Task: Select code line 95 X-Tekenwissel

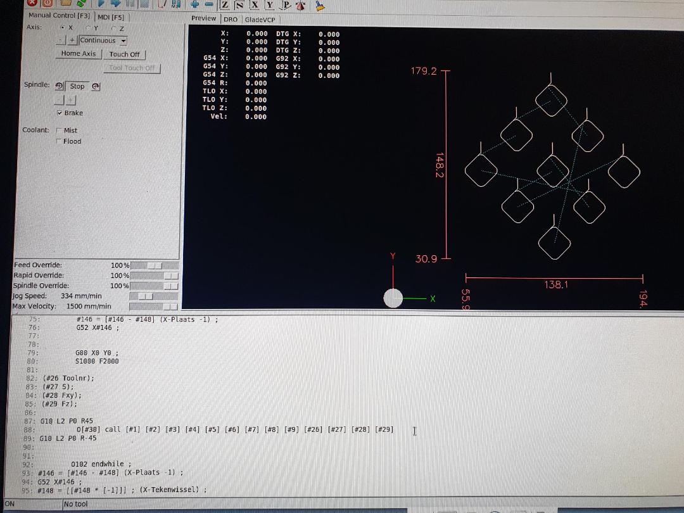Action: tap(122, 490)
